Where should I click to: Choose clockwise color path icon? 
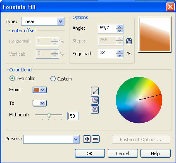point(95,109)
